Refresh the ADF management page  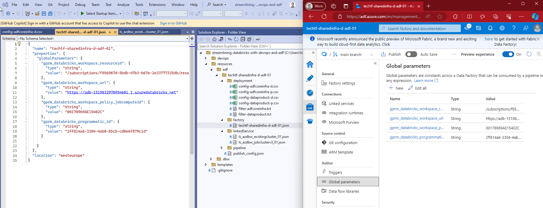tap(529, 54)
